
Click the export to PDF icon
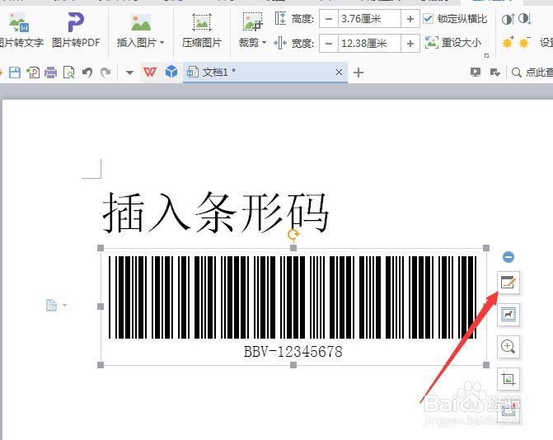(x=33, y=73)
